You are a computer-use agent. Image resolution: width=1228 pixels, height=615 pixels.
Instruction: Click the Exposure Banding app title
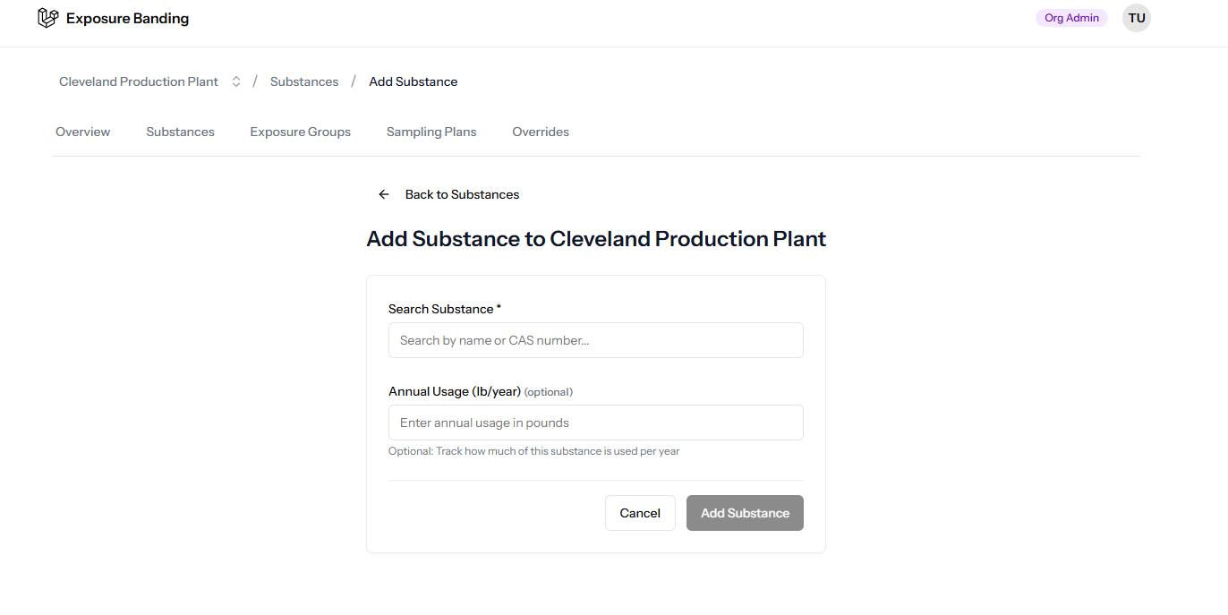pyautogui.click(x=127, y=18)
